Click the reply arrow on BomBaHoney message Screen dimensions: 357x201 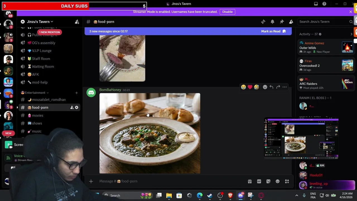[271, 87]
